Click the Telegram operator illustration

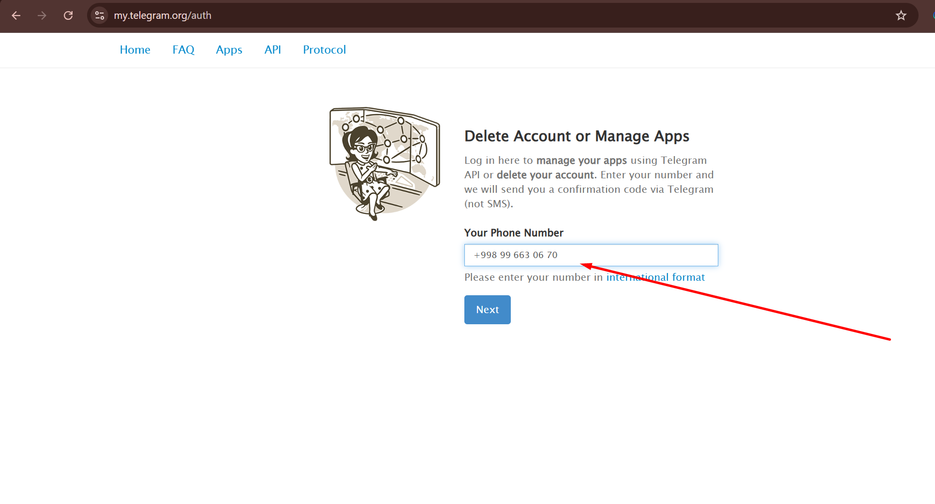[385, 163]
